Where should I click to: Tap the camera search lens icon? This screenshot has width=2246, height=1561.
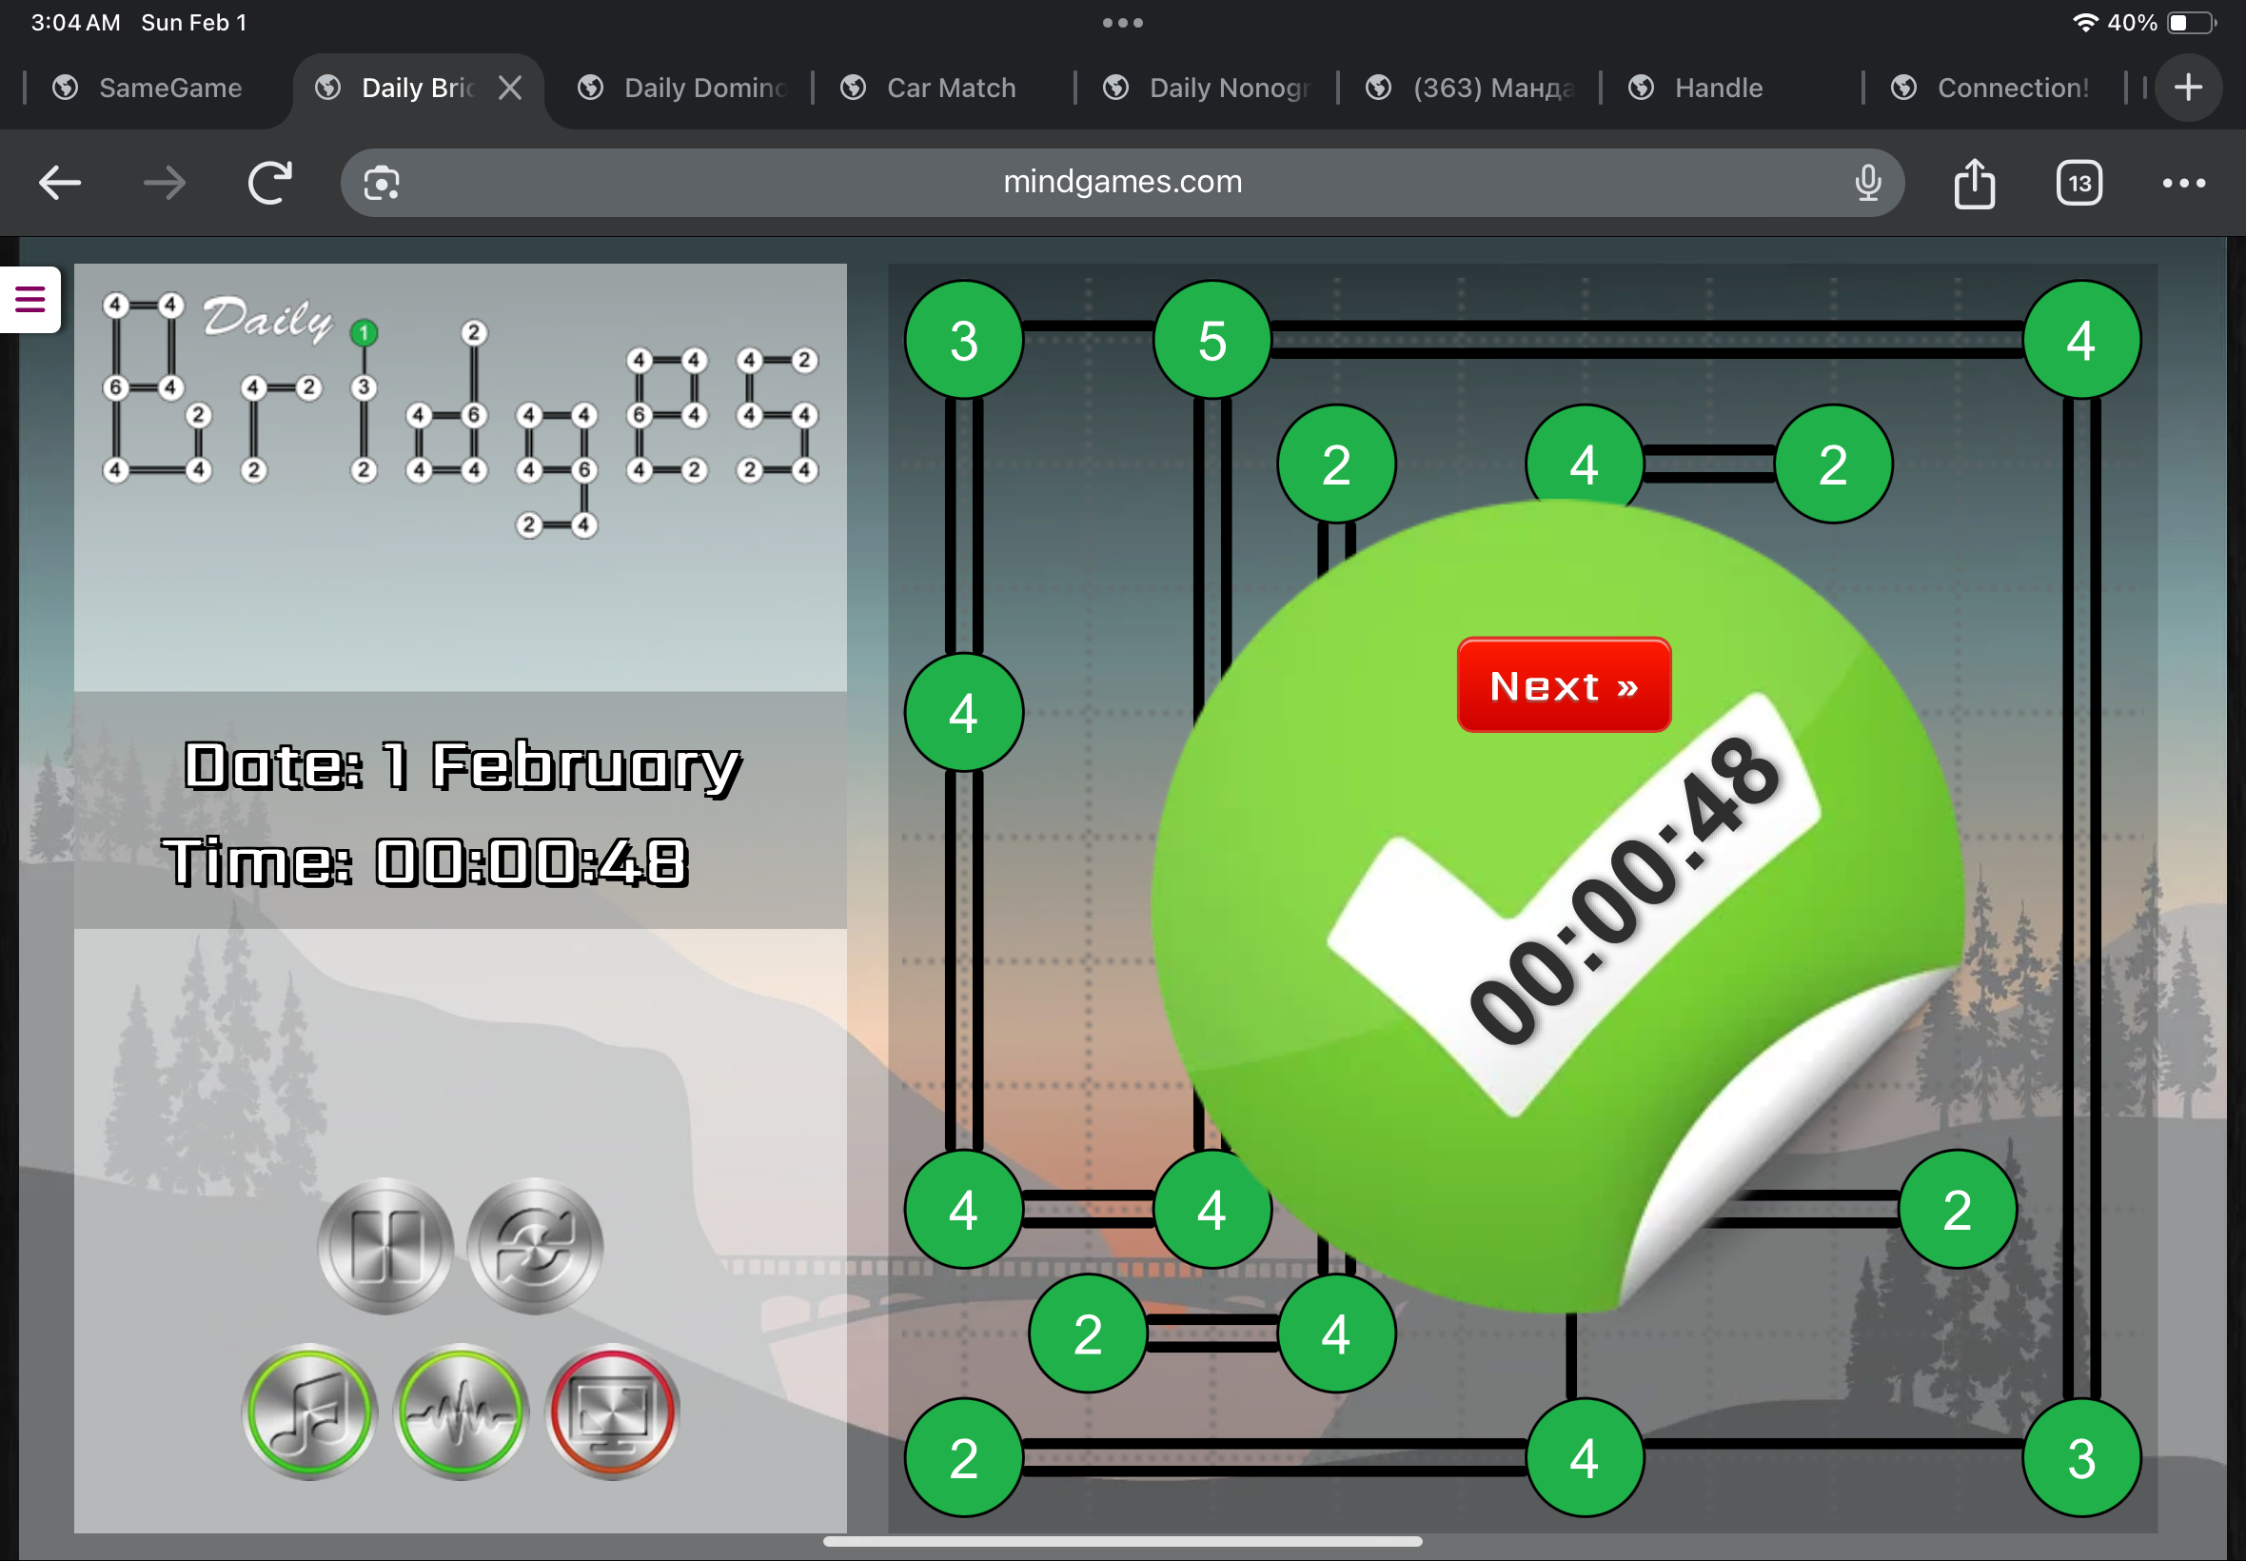point(382,183)
